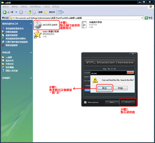
Task: Open the sai.v1.0.5c-patch CD icon file
Action: point(38,25)
